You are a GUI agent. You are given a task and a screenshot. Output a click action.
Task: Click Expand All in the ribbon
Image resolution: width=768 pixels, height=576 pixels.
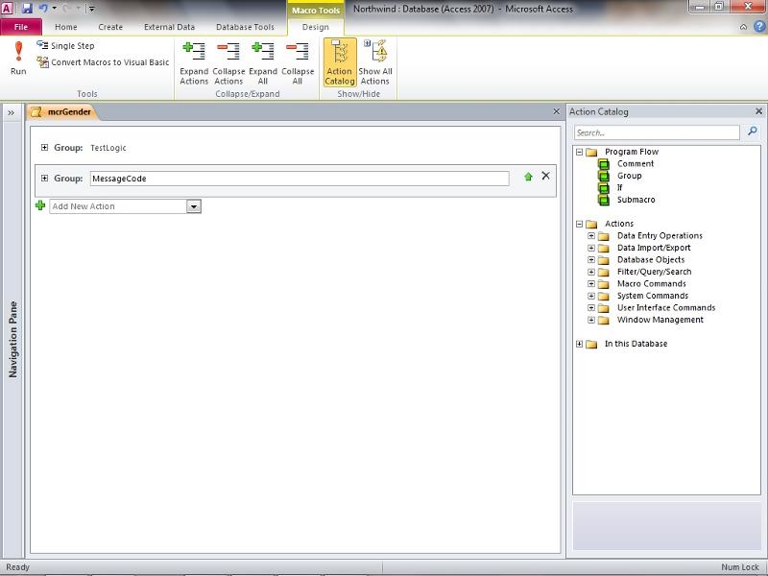(x=263, y=62)
